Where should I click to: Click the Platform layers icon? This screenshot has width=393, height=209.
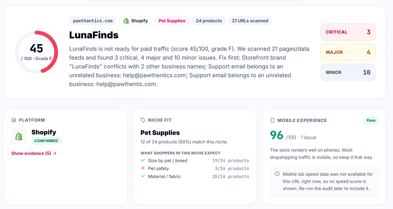coord(14,120)
